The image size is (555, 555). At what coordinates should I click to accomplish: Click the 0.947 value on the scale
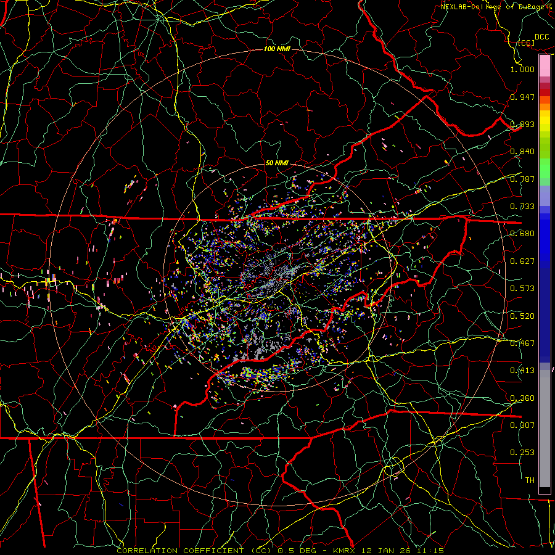522,97
